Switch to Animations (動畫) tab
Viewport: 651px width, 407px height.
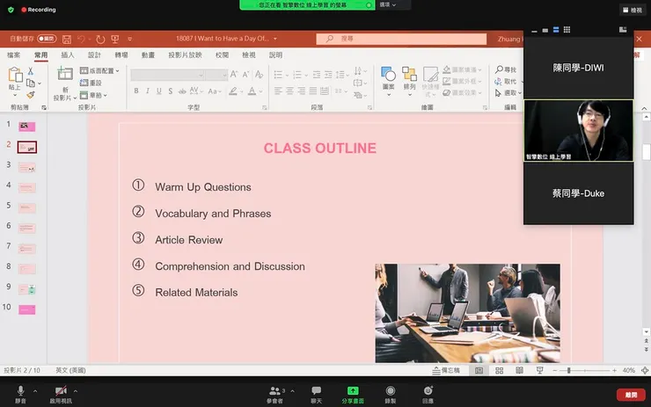coord(148,55)
